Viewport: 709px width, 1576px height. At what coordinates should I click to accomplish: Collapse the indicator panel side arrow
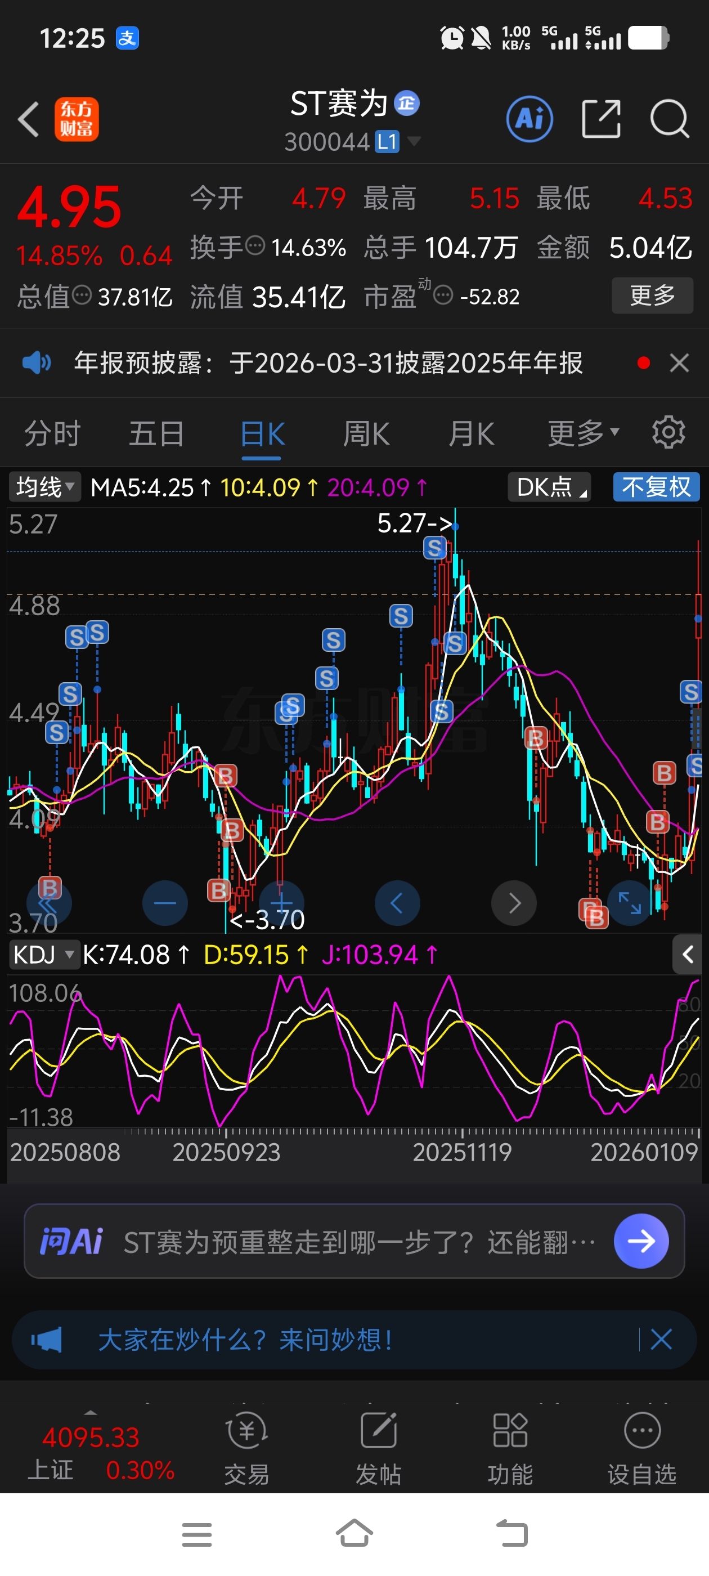(688, 954)
